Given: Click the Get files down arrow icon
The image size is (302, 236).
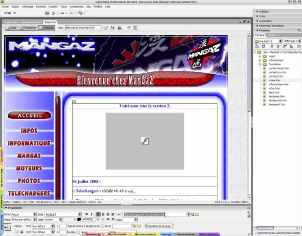Looking at the screenshot, I should [272, 47].
